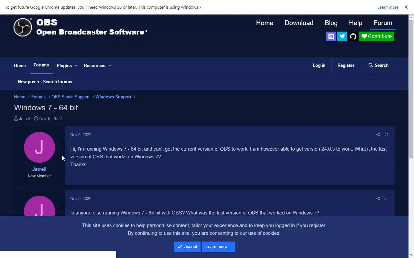This screenshot has width=414, height=258.
Task: Expand the Plugins dropdown arrow
Action: tap(76, 65)
